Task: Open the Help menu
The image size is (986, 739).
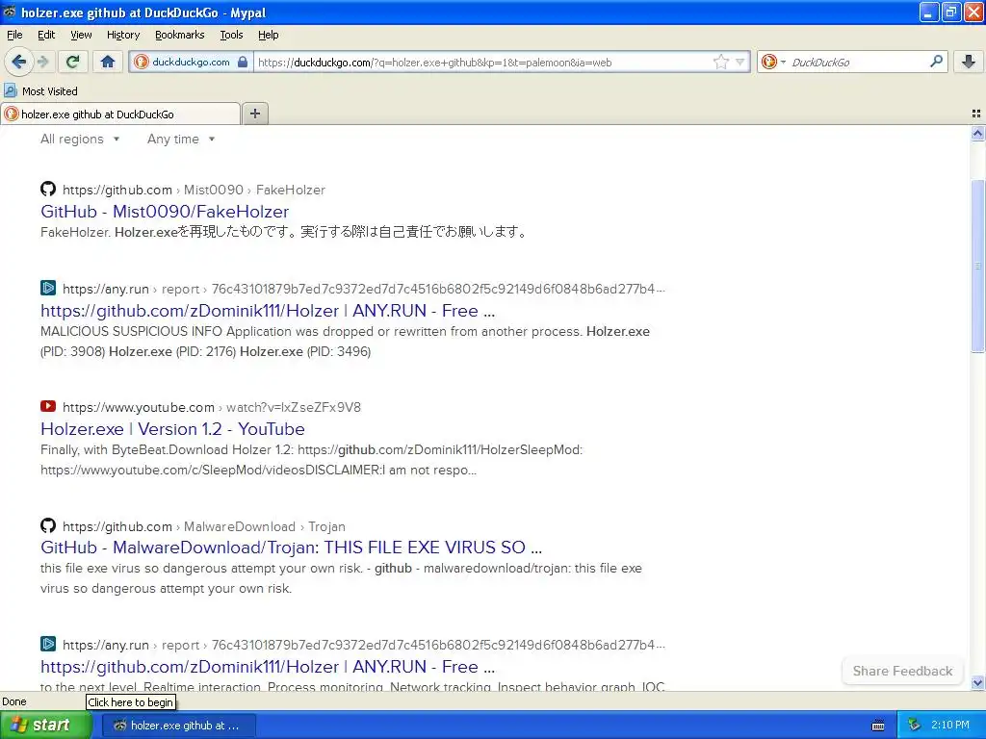Action: click(x=269, y=35)
